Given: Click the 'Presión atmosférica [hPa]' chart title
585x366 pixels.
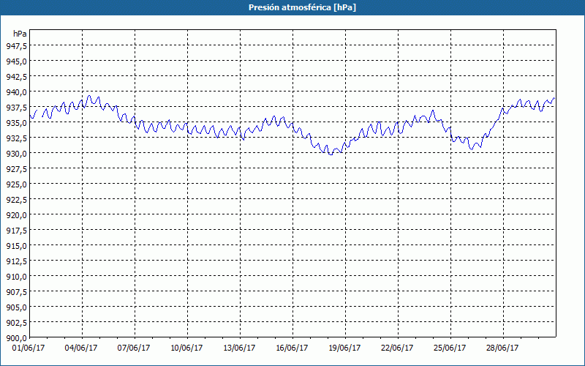Looking at the screenshot, I should 302,7.
